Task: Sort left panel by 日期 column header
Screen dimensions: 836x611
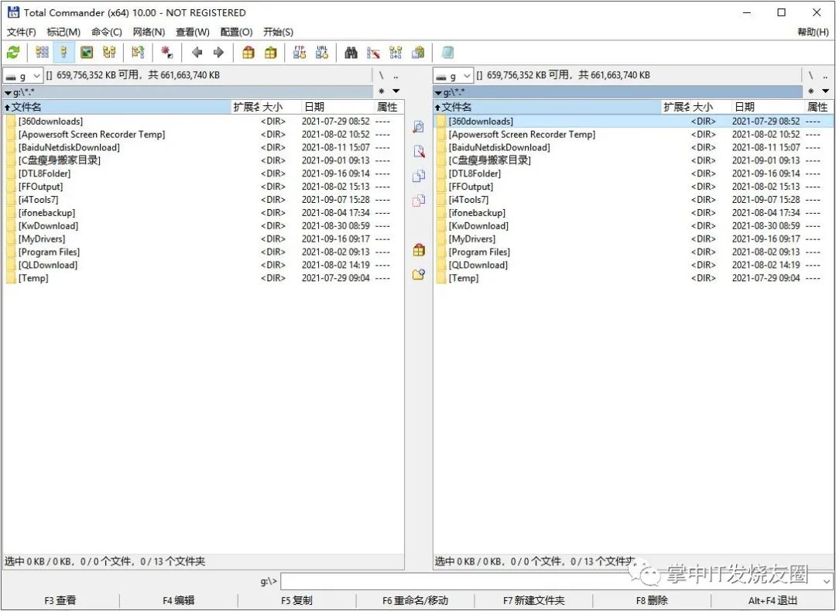Action: [337, 107]
